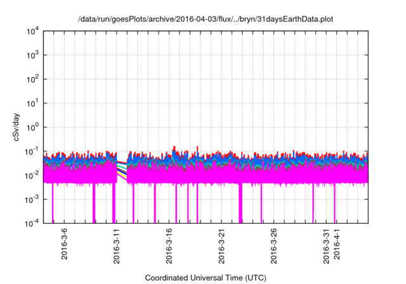Click the 10^1 y-axis tick label
The width and height of the screenshot is (406, 284).
click(32, 103)
